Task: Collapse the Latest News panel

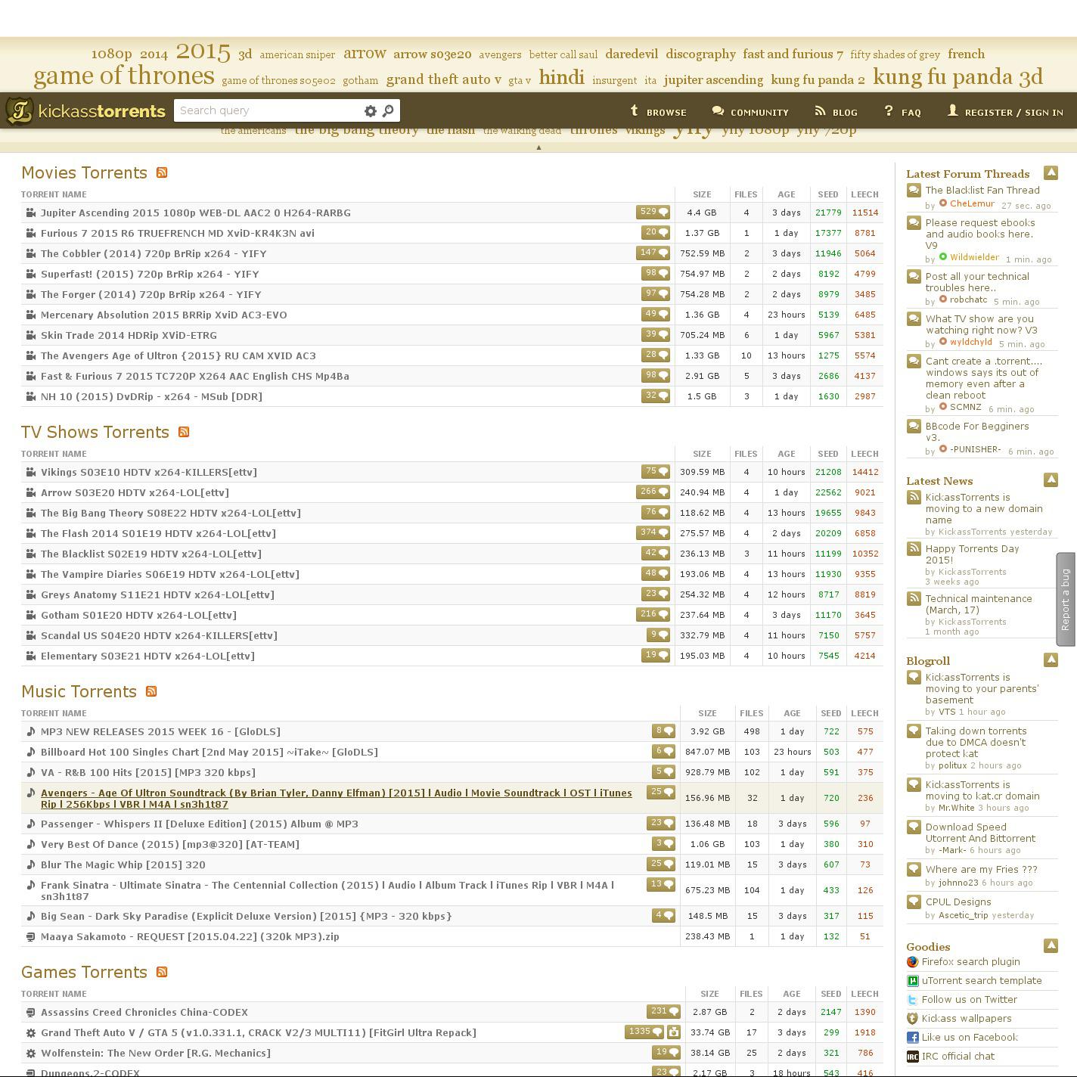Action: 1051,480
